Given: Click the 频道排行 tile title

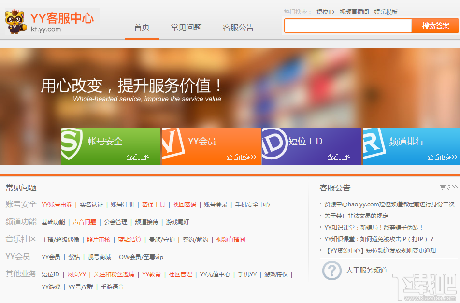Looking at the screenshot, I should pyautogui.click(x=407, y=142).
